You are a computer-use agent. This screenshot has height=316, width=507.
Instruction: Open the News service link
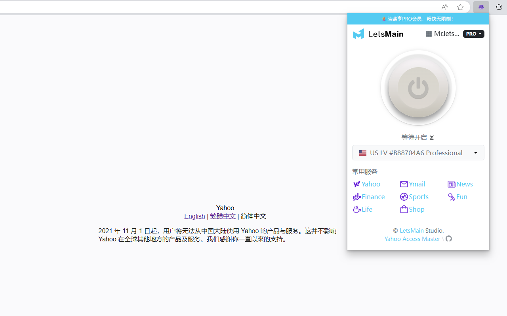460,184
